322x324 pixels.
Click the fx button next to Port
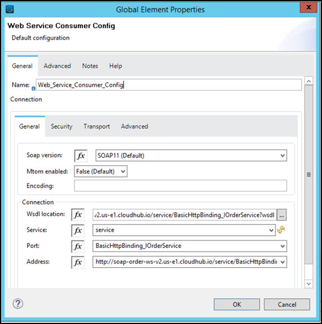(78, 246)
